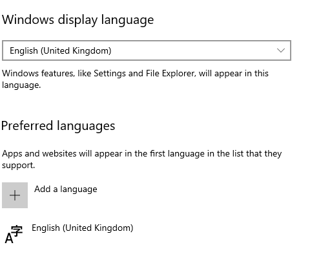Select English (United Kingdom) in preferred languages list
The height and width of the screenshot is (258, 321).
pos(83,228)
